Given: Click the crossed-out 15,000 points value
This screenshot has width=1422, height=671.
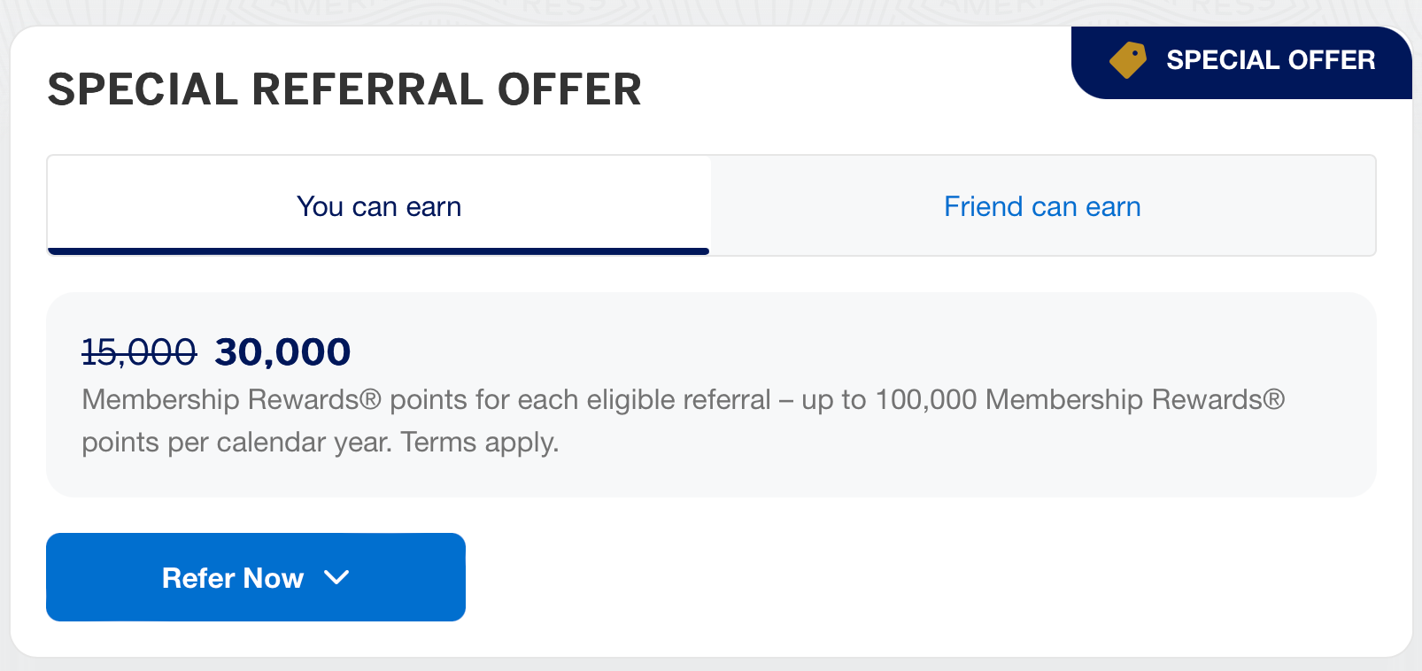Looking at the screenshot, I should (x=139, y=352).
